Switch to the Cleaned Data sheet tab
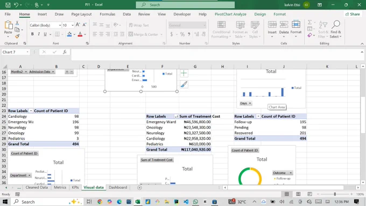This screenshot has height=206, width=366. click(37, 187)
